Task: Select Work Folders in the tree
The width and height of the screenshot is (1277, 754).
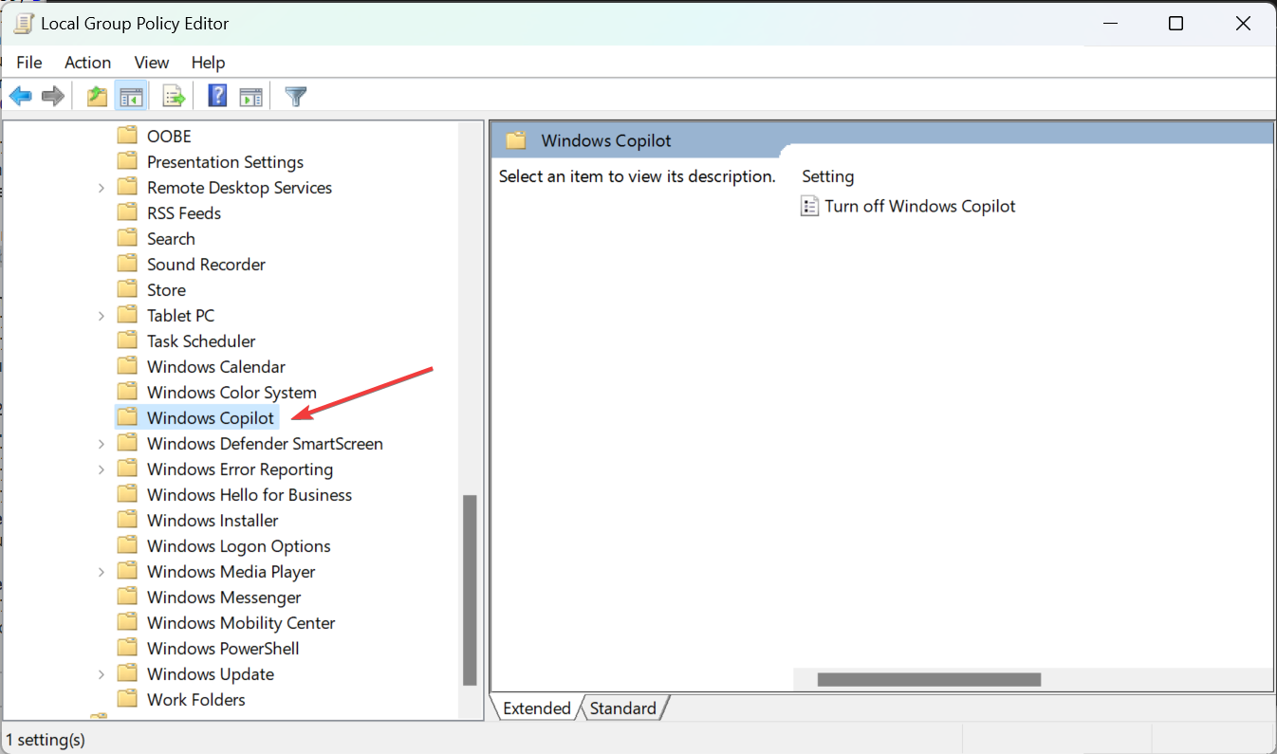Action: 196,699
